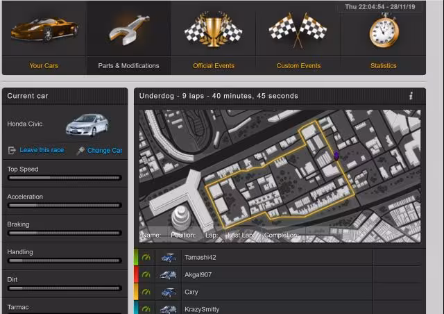Click the Change Car link

click(105, 150)
